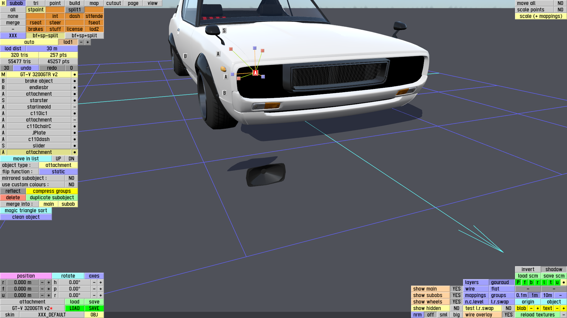Click the red selected A attachment marker
The height and width of the screenshot is (318, 567).
tap(255, 73)
